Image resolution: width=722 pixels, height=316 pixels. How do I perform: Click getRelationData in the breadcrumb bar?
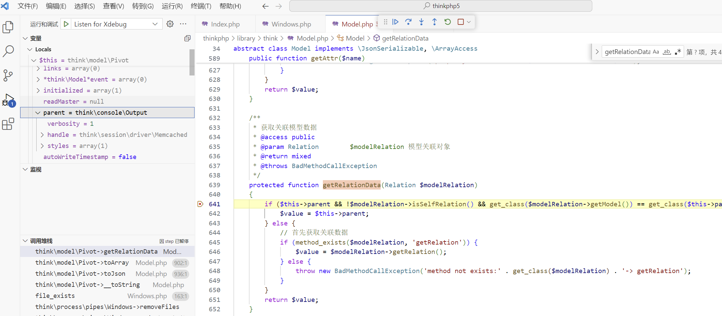[x=405, y=38]
